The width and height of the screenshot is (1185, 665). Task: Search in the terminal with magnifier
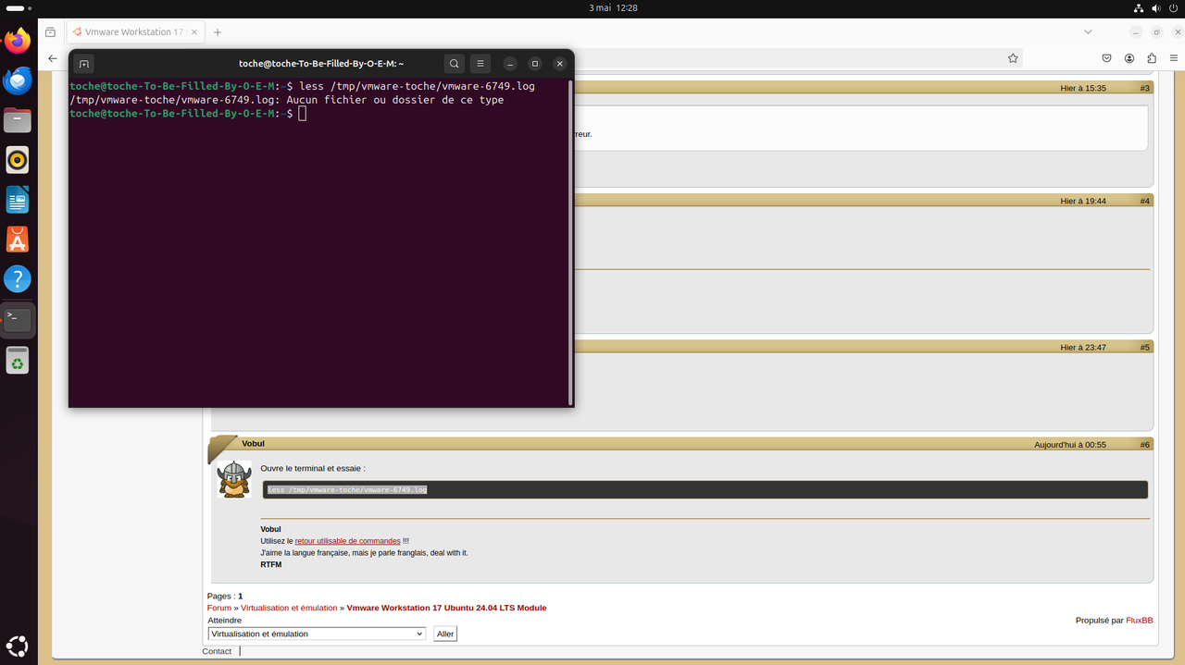[454, 64]
